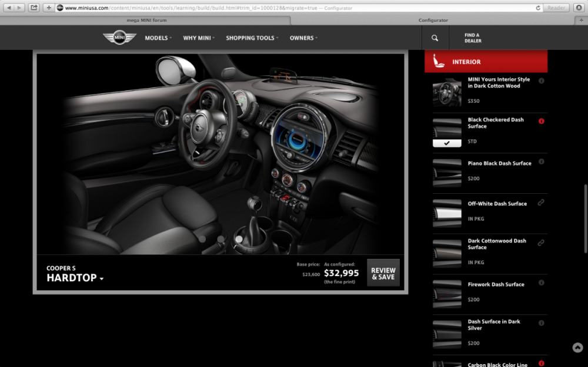
Task: Select Firework Dash Surface thumbnail
Action: [x=447, y=294]
